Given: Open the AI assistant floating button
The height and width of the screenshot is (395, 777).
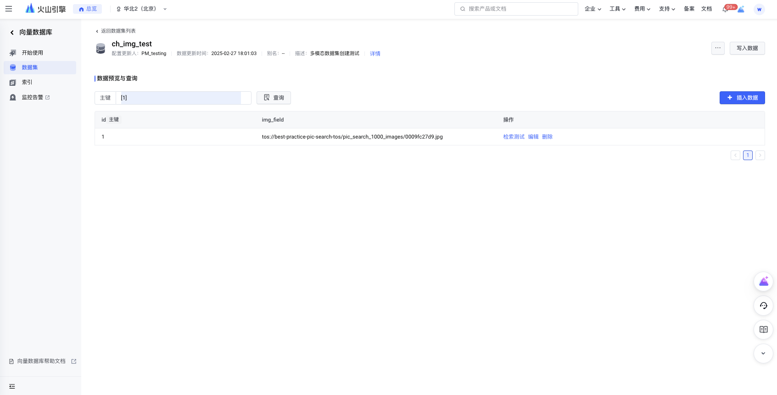Looking at the screenshot, I should [764, 282].
